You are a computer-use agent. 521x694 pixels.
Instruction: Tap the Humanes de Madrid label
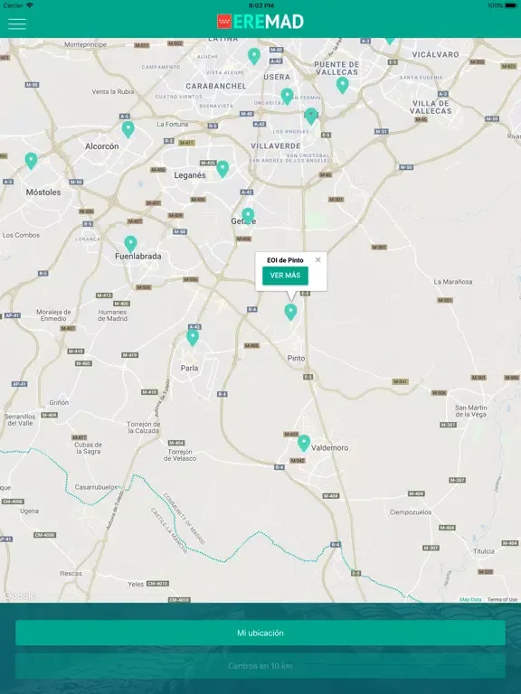point(112,315)
